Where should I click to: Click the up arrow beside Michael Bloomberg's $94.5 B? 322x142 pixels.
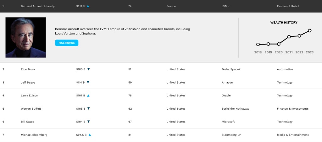(x=90, y=135)
